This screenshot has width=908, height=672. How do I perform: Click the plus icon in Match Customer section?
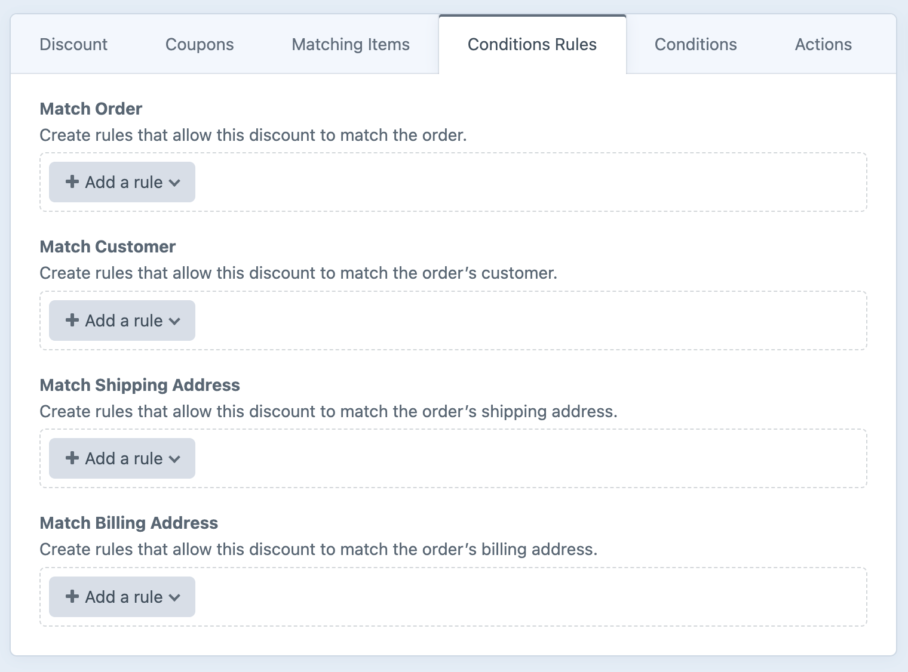(x=72, y=320)
